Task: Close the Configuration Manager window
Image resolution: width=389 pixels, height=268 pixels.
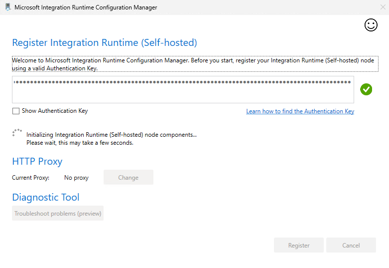Action: pyautogui.click(x=382, y=7)
